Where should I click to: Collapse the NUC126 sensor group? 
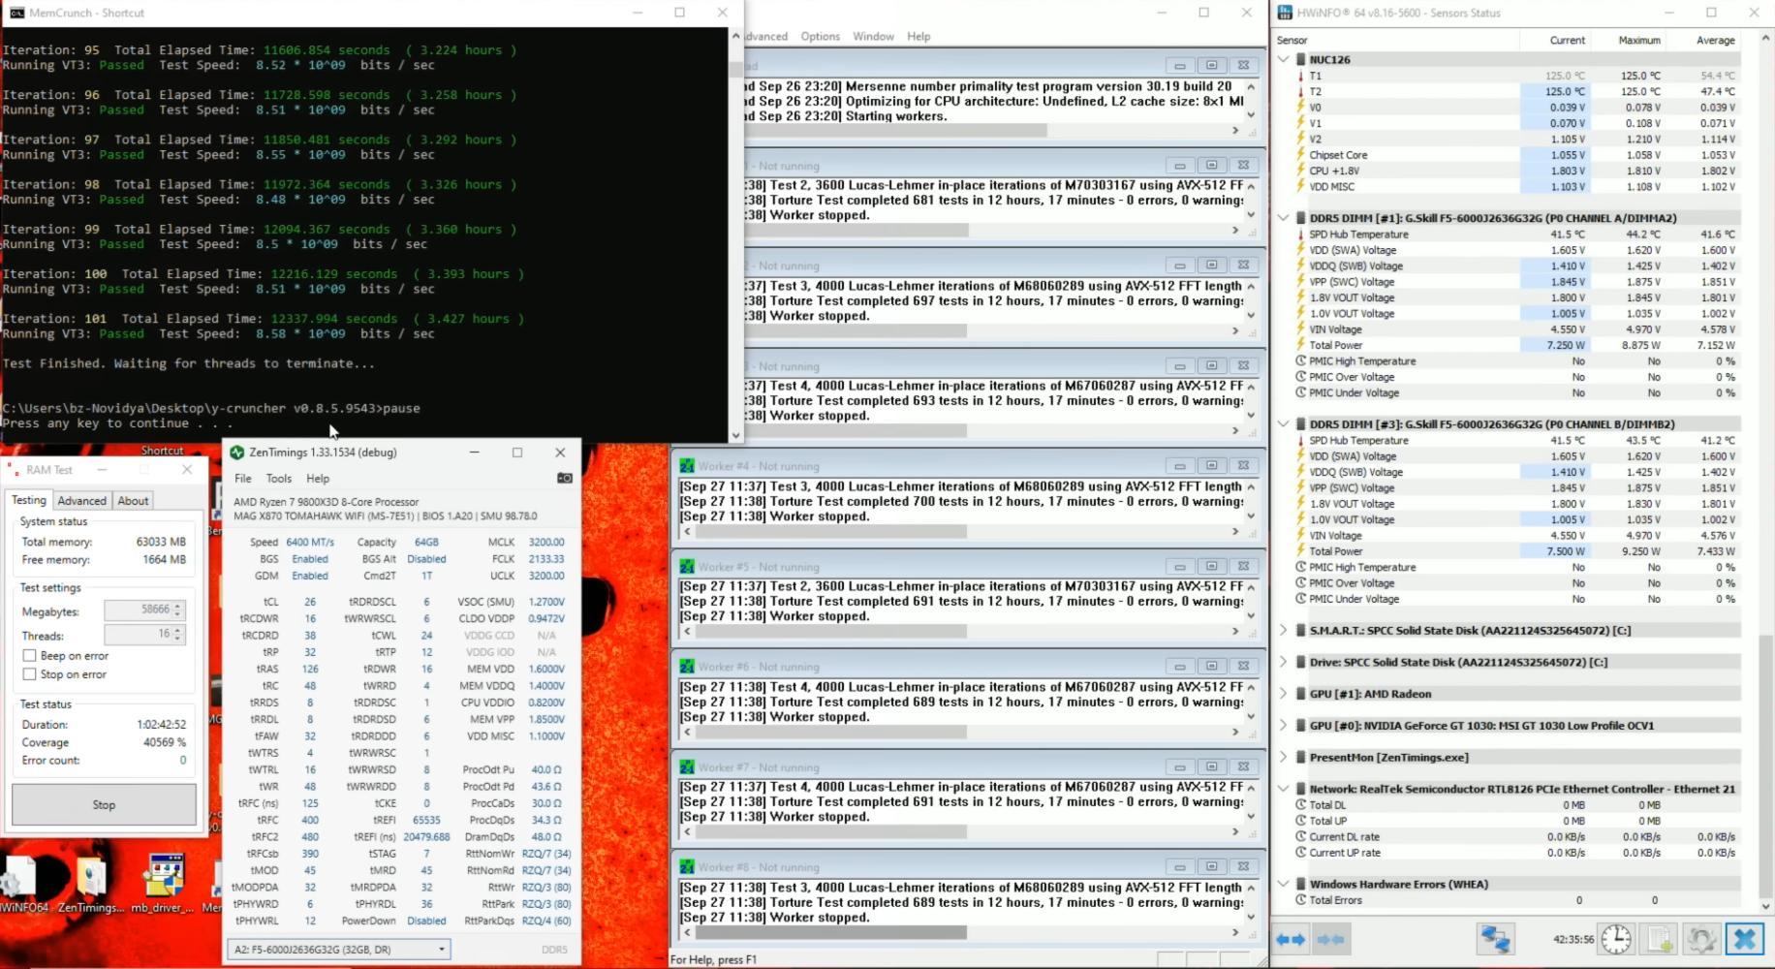(1284, 59)
